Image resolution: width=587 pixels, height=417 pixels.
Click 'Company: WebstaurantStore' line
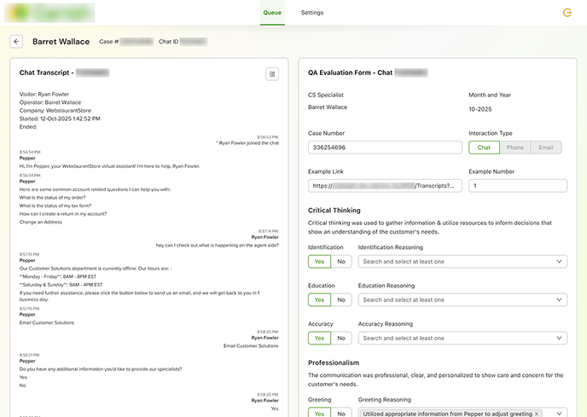[x=55, y=111]
